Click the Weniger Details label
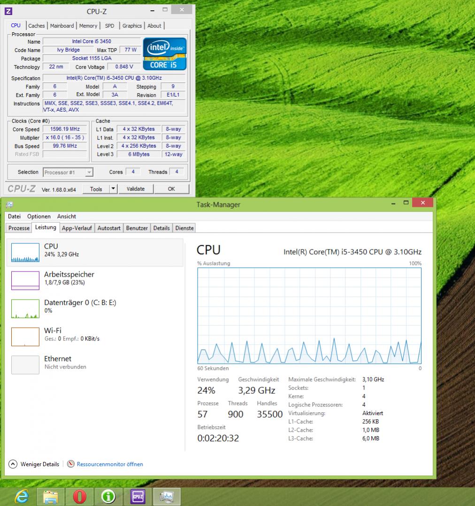 pos(40,464)
